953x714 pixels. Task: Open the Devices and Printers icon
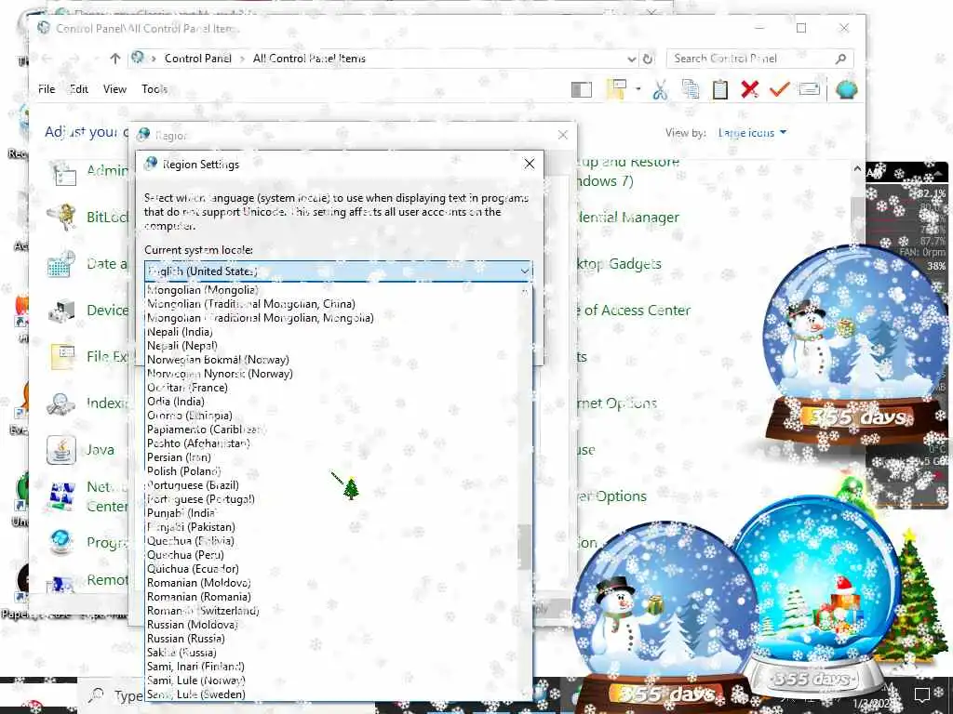pos(61,311)
